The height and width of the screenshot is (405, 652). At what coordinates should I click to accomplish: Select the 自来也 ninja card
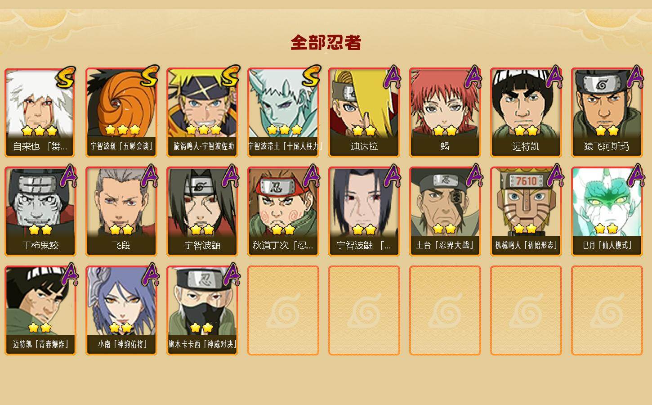pyautogui.click(x=40, y=112)
